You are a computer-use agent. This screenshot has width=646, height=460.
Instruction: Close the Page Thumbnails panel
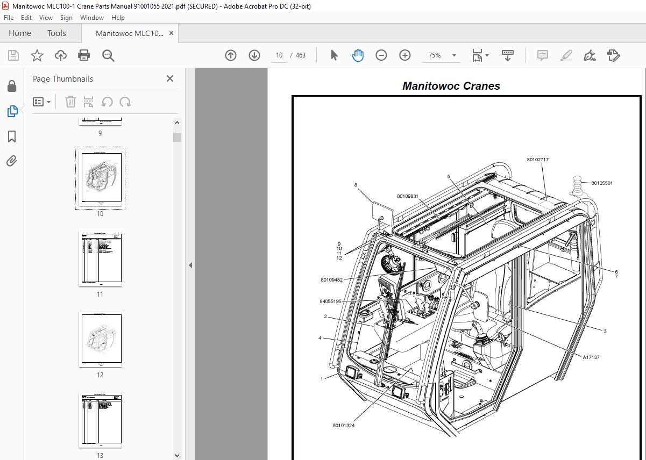click(x=170, y=78)
